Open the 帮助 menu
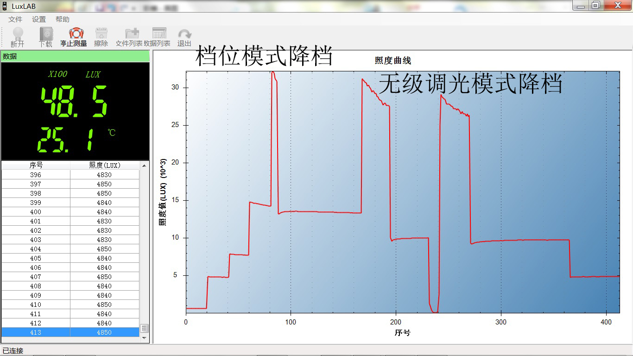This screenshot has width=633, height=356. (63, 19)
